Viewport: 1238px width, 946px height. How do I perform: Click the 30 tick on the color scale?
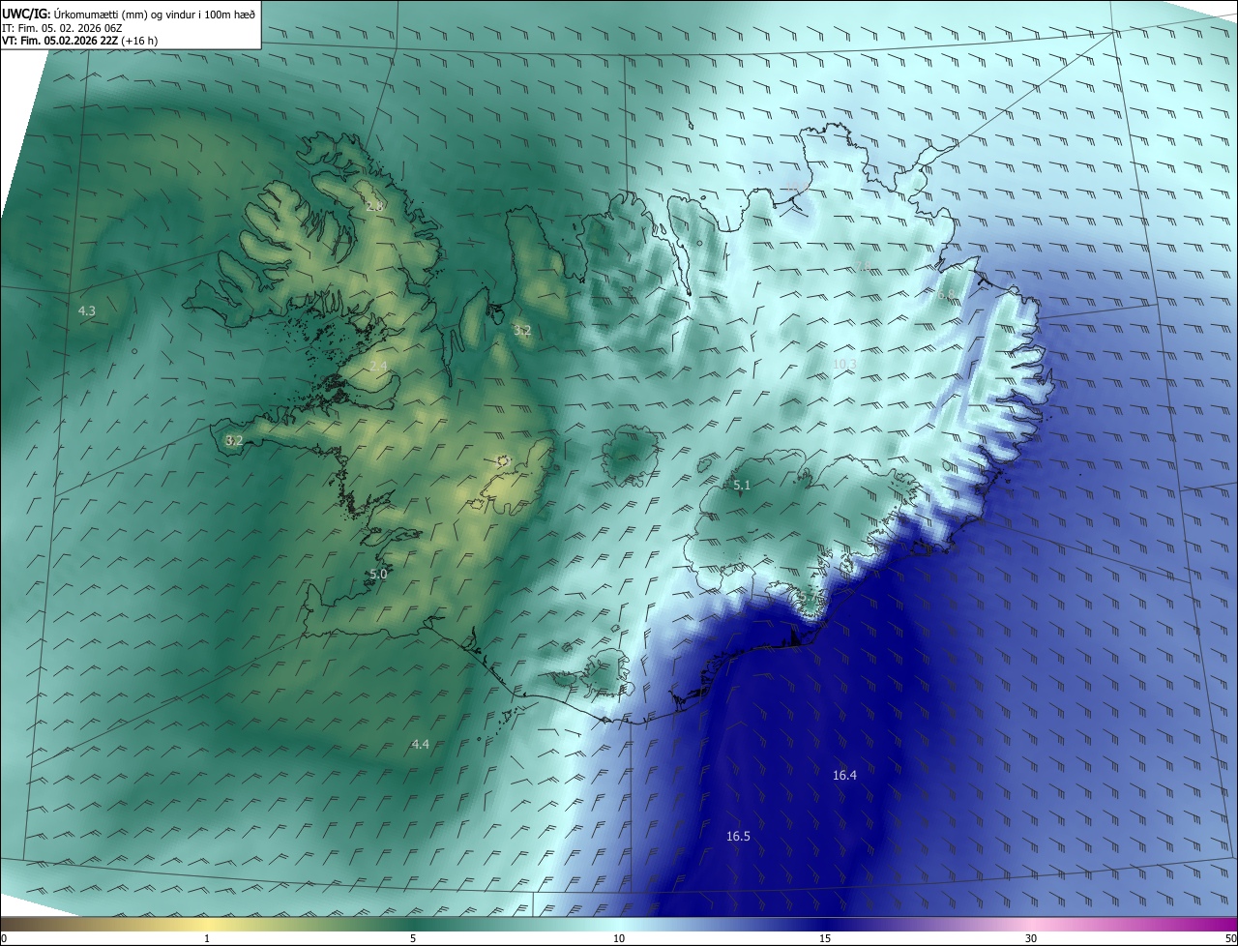pyautogui.click(x=1031, y=938)
